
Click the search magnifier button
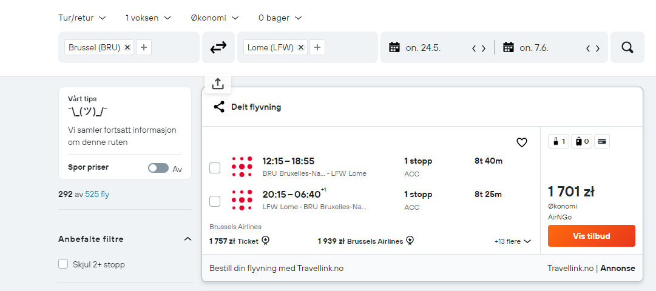[627, 47]
